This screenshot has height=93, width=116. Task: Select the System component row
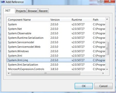point(56,24)
